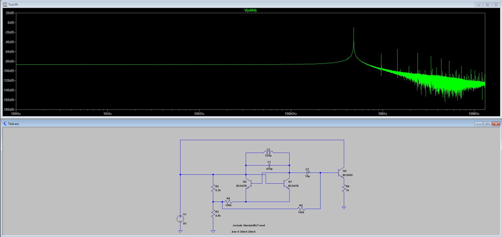
Task: Click the Test.fft window title icon
Action: tap(5, 4)
